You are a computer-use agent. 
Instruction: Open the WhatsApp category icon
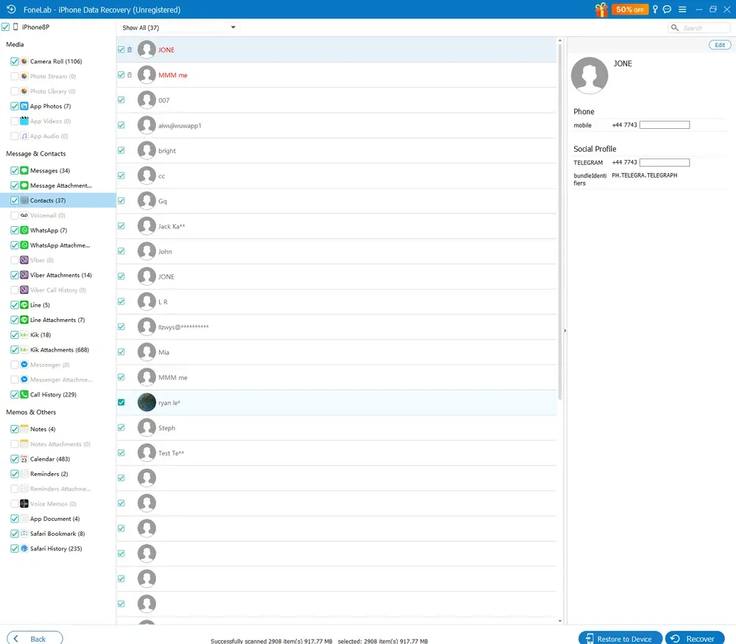24,230
